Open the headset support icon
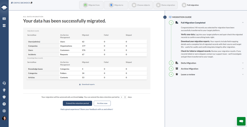The width and height of the screenshot is (247, 127). tap(4, 83)
